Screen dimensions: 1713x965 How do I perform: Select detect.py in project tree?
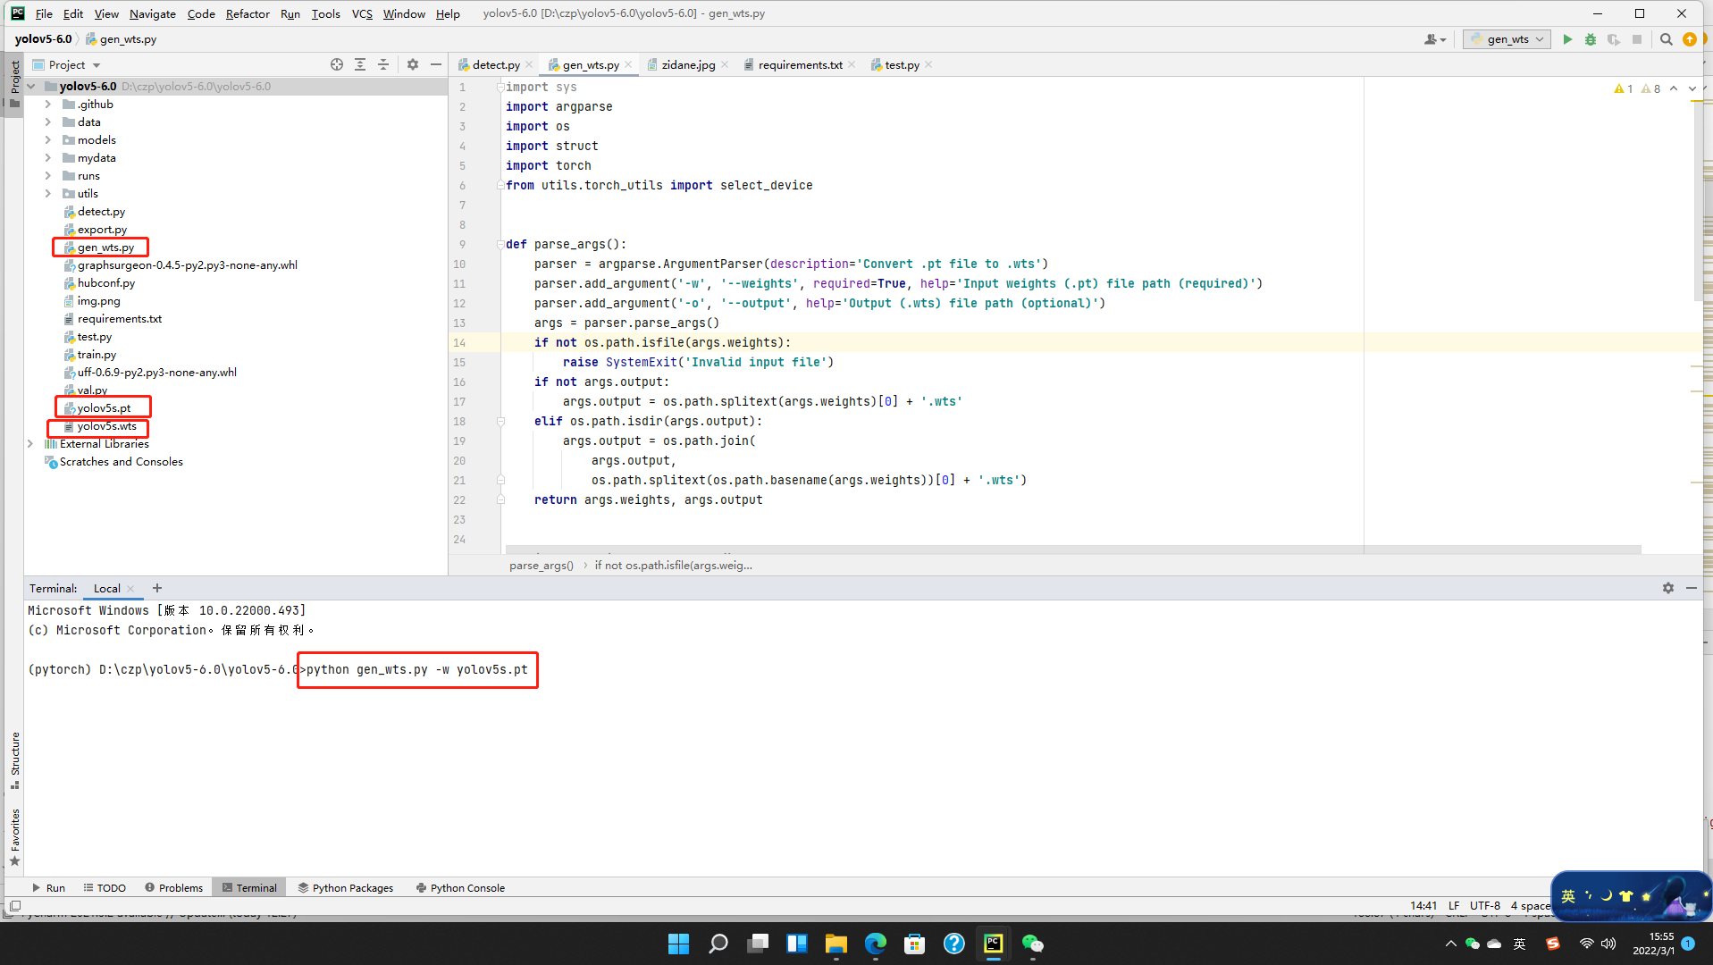pyautogui.click(x=101, y=212)
